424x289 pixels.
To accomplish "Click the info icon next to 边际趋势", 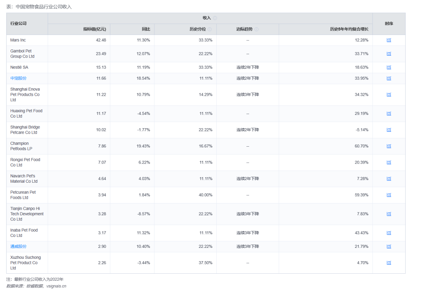I will click(256, 29).
